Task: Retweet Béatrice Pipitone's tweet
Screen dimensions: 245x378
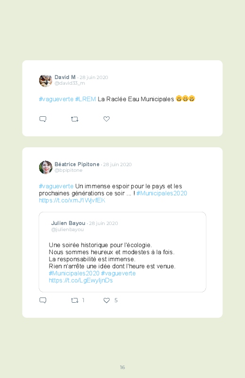Action: pos(74,300)
